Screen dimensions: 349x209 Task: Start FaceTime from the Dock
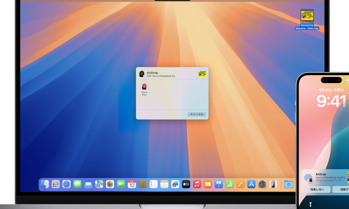pyautogui.click(x=121, y=184)
